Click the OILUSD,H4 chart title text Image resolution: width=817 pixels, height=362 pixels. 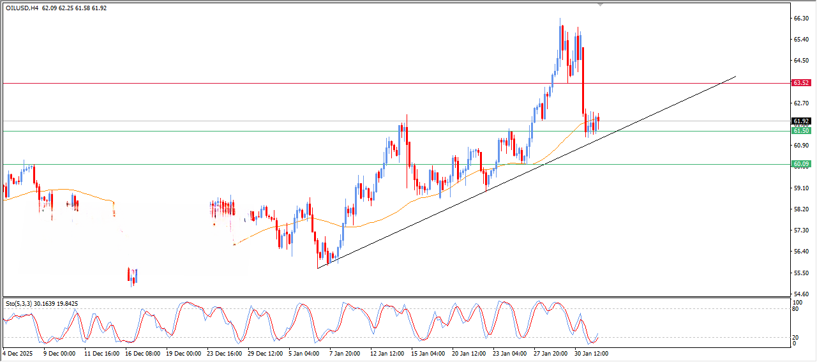tap(22, 8)
